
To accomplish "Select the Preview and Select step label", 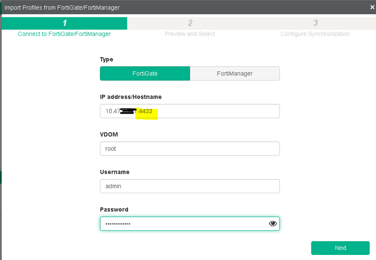I will tap(190, 34).
